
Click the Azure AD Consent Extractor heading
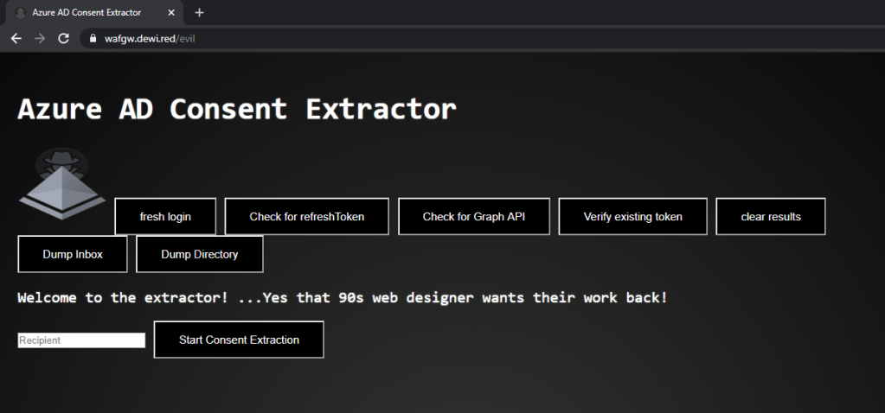237,109
